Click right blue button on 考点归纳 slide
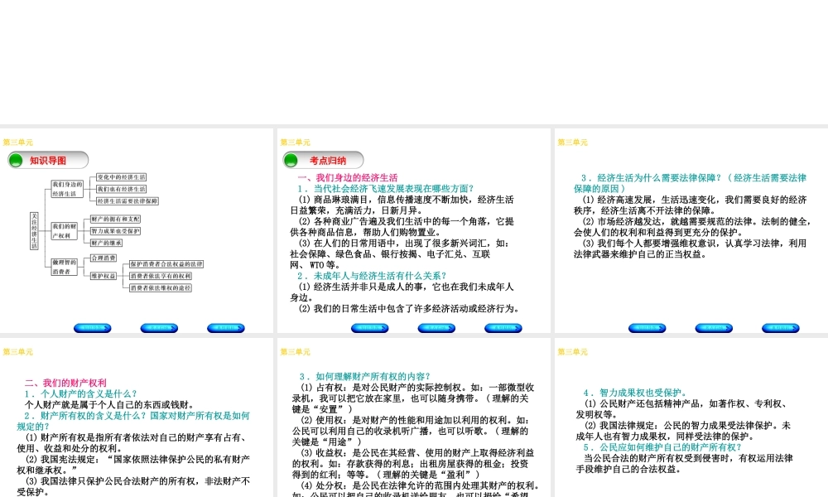The width and height of the screenshot is (828, 497). [x=503, y=328]
